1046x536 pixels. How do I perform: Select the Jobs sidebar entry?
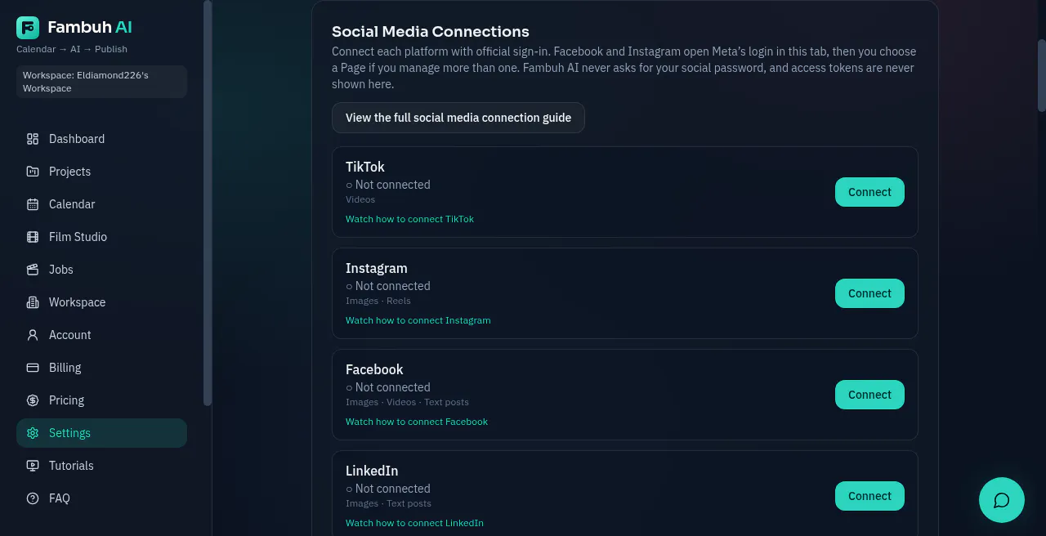point(101,270)
